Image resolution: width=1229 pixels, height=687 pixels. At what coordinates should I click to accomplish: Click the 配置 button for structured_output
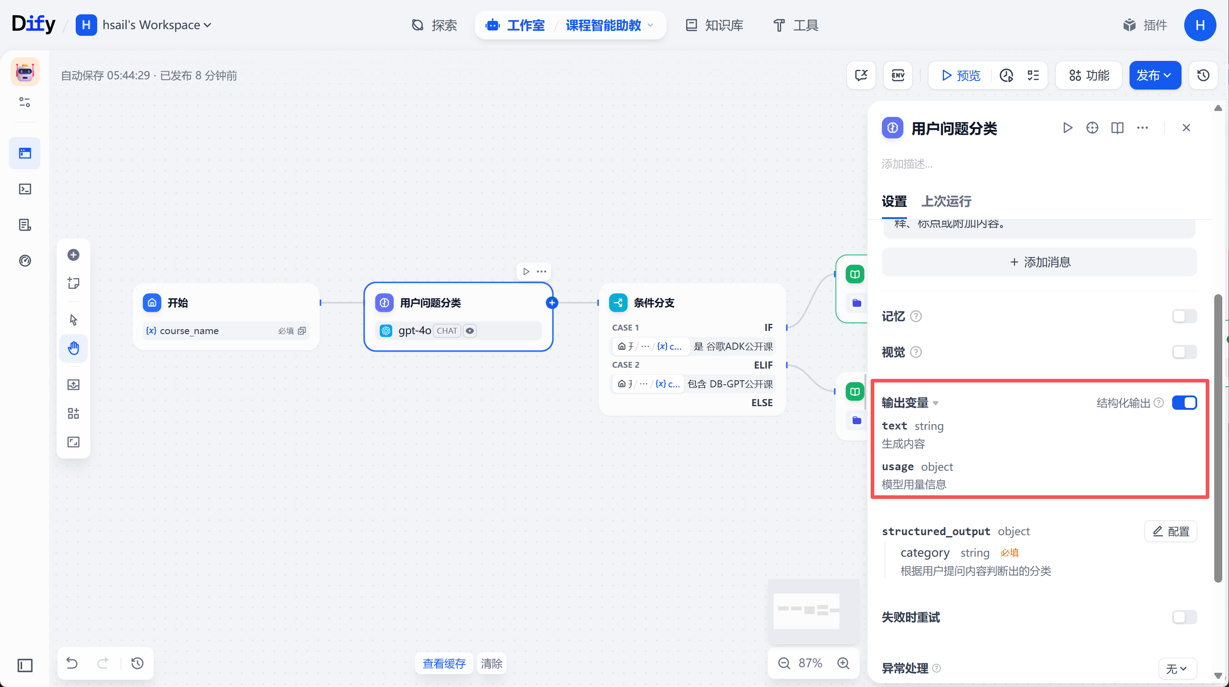click(x=1171, y=531)
